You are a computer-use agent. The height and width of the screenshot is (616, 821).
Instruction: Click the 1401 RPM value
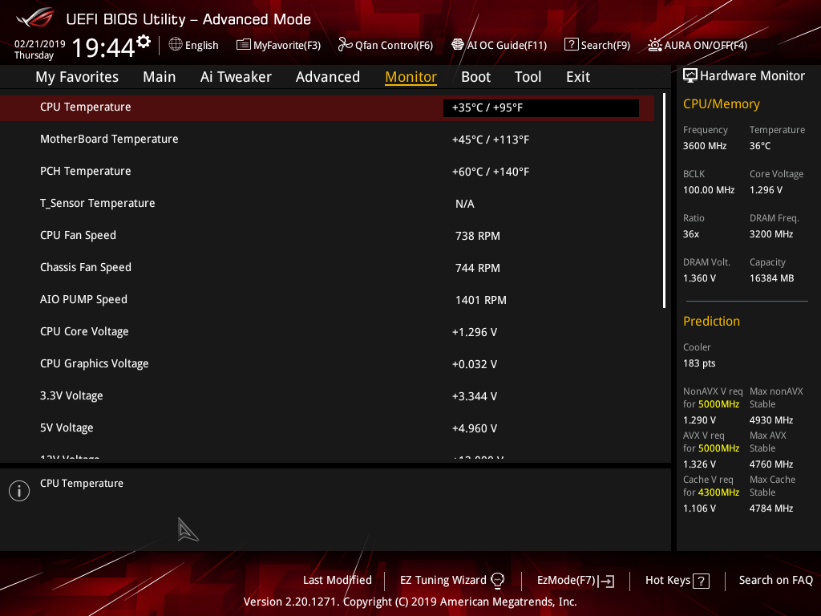(x=481, y=300)
